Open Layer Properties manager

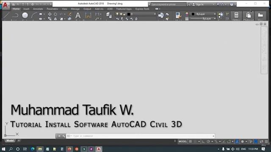click(x=109, y=15)
